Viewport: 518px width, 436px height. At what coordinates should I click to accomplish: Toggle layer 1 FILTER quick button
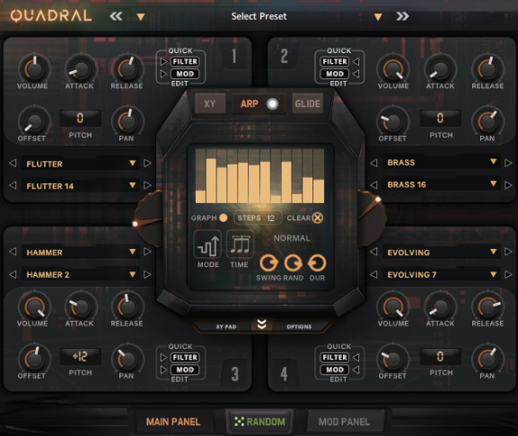(x=185, y=61)
